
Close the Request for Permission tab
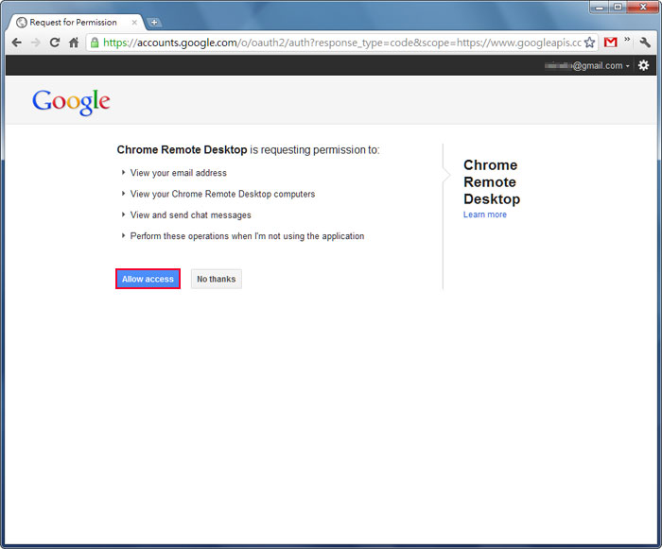134,23
